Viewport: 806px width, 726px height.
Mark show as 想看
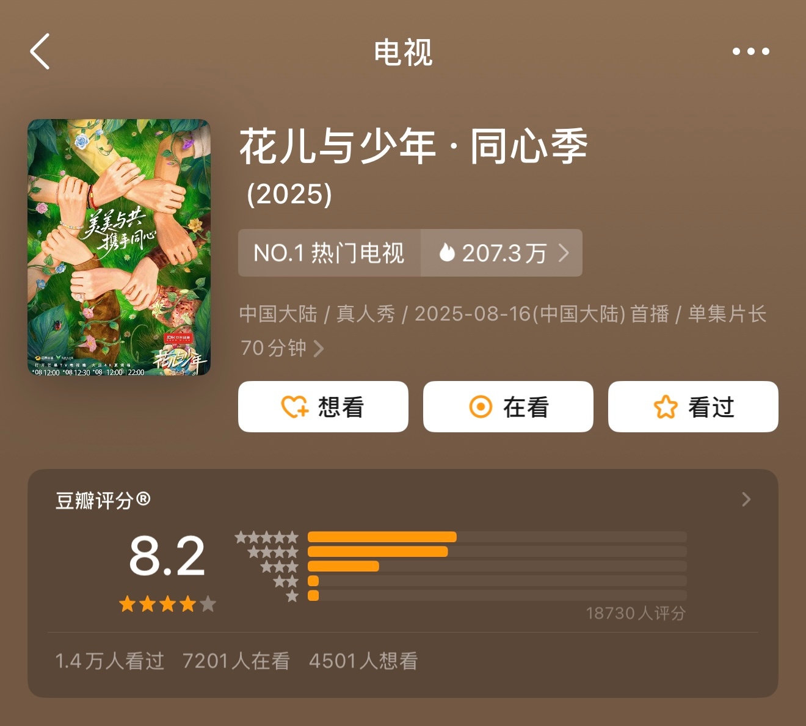[323, 407]
